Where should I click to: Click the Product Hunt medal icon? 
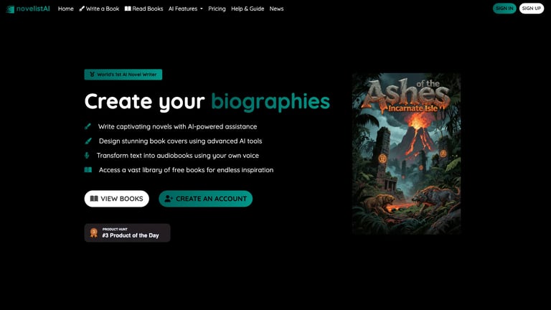click(94, 232)
